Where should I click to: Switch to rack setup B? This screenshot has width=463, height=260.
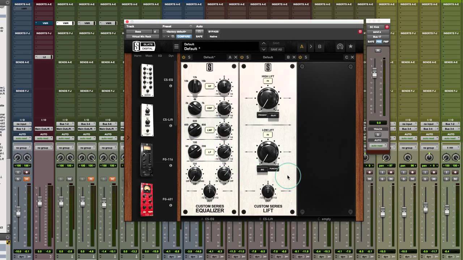click(x=320, y=47)
